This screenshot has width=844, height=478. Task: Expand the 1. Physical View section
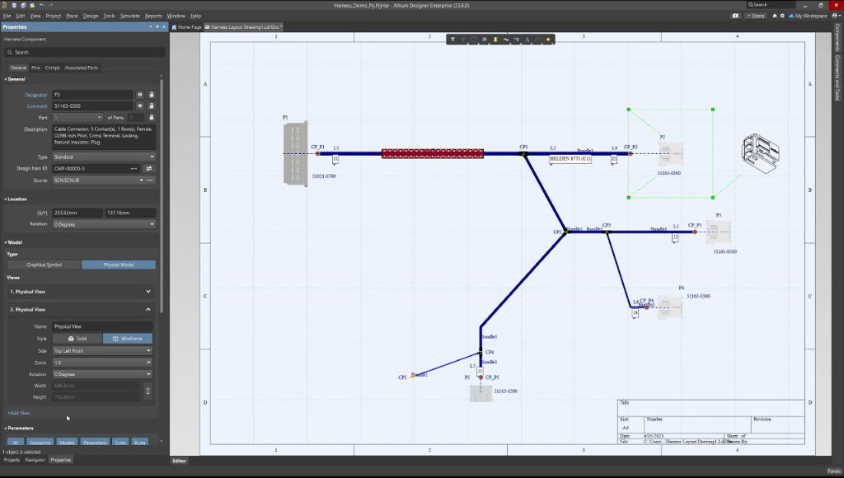tap(81, 292)
